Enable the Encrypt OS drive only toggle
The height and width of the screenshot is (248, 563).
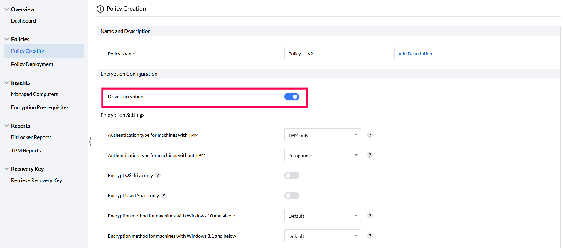(x=291, y=176)
